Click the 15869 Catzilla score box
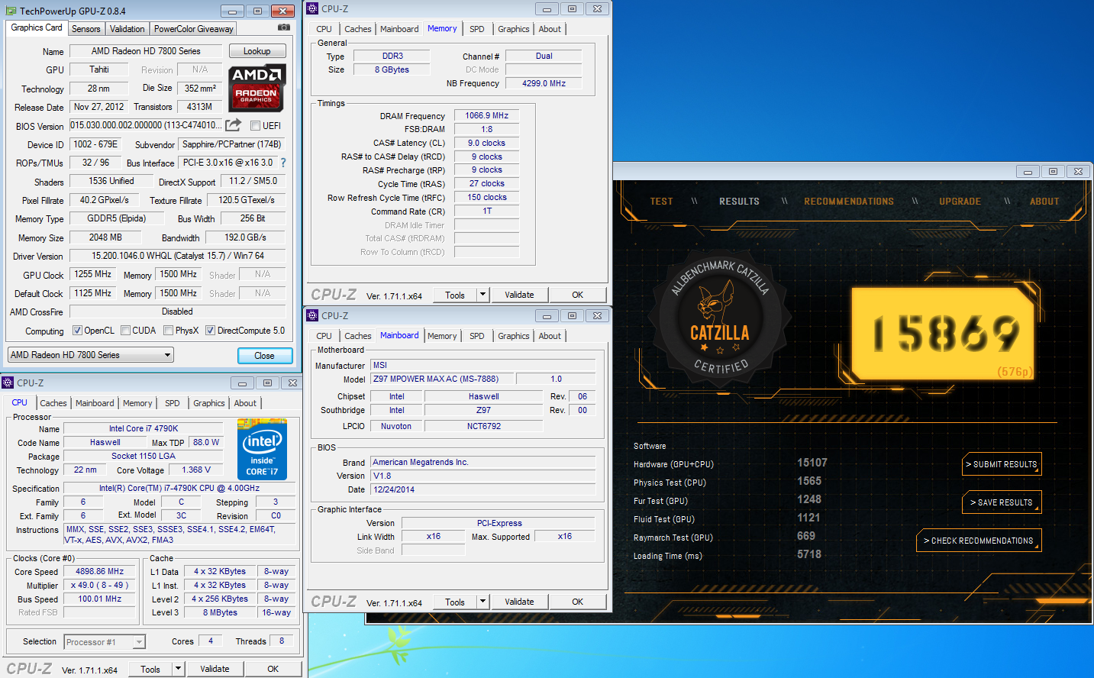Image resolution: width=1094 pixels, height=678 pixels. coord(944,333)
